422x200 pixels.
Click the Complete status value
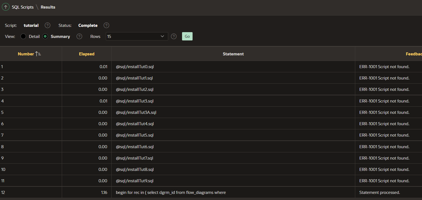[x=88, y=25]
